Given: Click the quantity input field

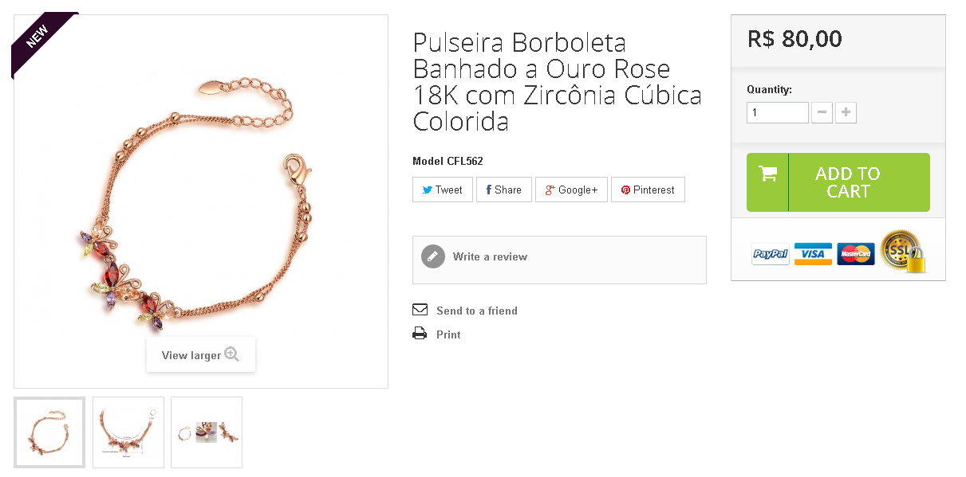Looking at the screenshot, I should [778, 112].
